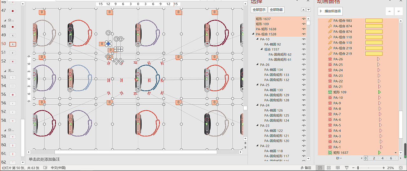This screenshot has height=171, width=407.
Task: Start Slide Show from status bar icon
Action: 347,168
